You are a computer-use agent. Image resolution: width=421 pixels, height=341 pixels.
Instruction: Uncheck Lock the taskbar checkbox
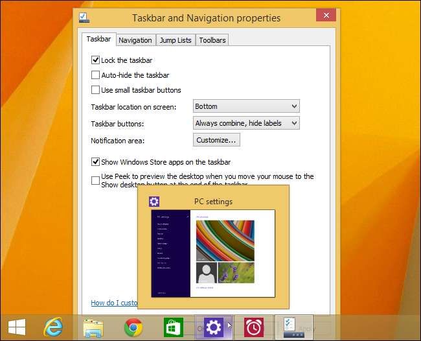(x=96, y=60)
